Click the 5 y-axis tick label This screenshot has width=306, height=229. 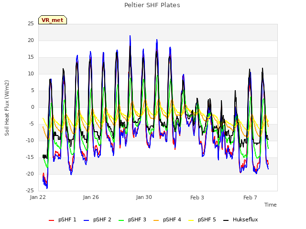[x=33, y=91]
